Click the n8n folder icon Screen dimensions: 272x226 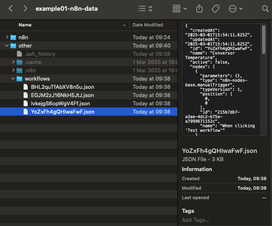13,37
